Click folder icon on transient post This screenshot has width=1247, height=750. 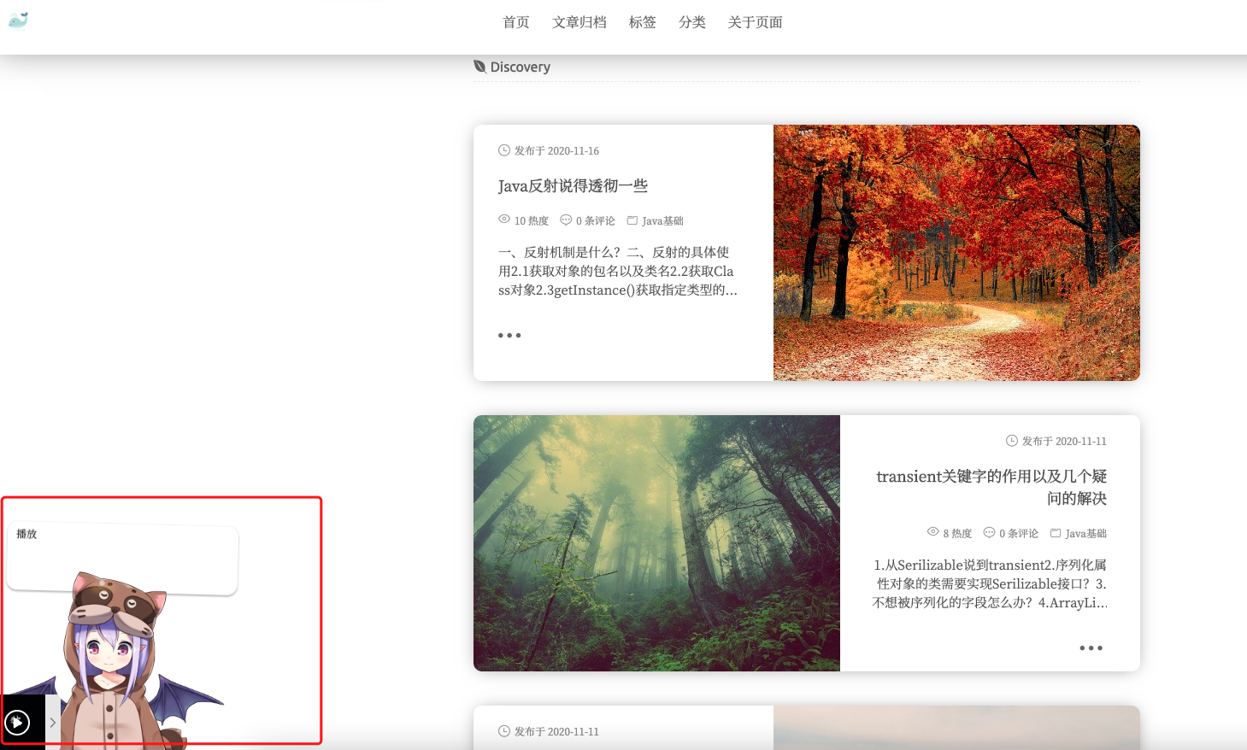1056,533
